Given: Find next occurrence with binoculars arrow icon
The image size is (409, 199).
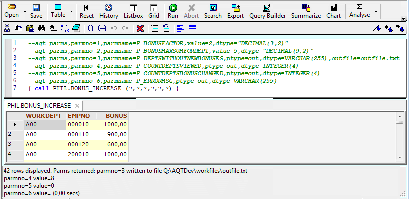Looking at the screenshot, I should [x=53, y=28].
